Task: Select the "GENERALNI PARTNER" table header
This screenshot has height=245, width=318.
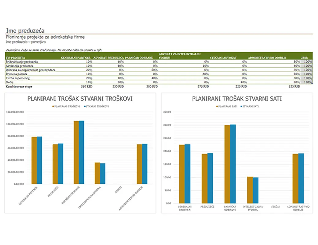Action: [76, 58]
